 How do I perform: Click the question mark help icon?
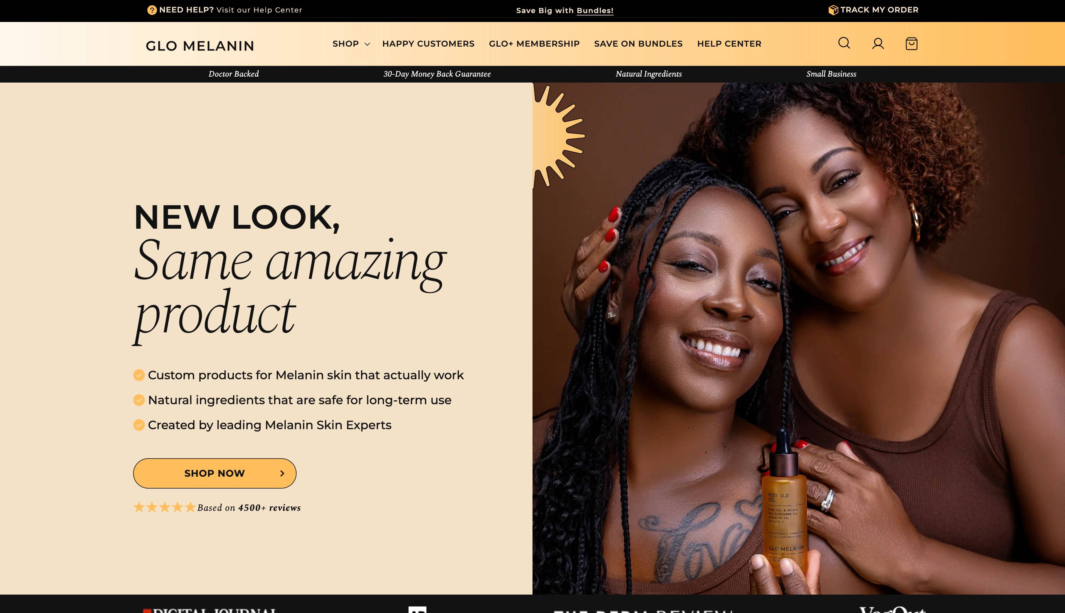(152, 10)
